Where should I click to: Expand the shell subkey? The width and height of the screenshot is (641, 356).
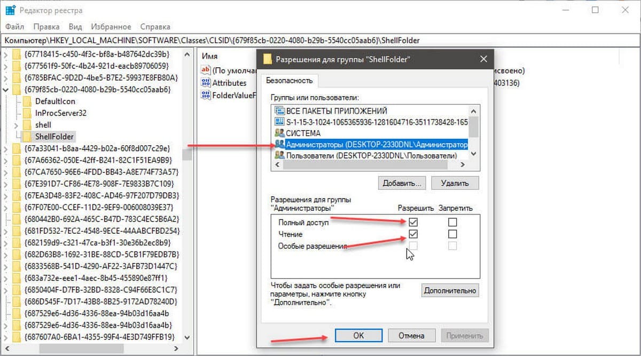[x=17, y=124]
